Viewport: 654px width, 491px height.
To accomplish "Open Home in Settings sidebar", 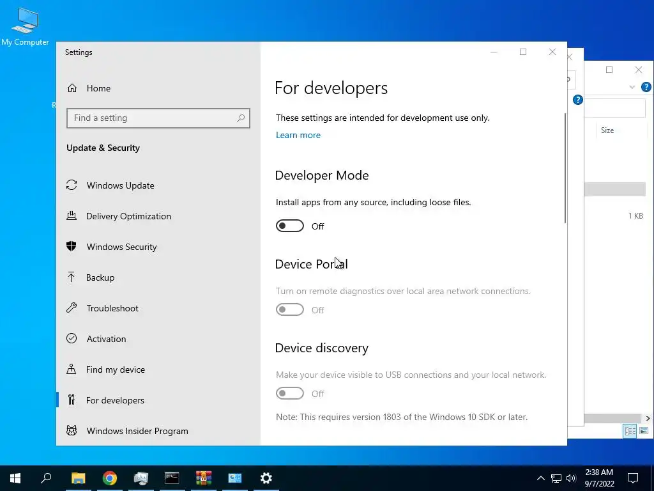I will (x=98, y=88).
